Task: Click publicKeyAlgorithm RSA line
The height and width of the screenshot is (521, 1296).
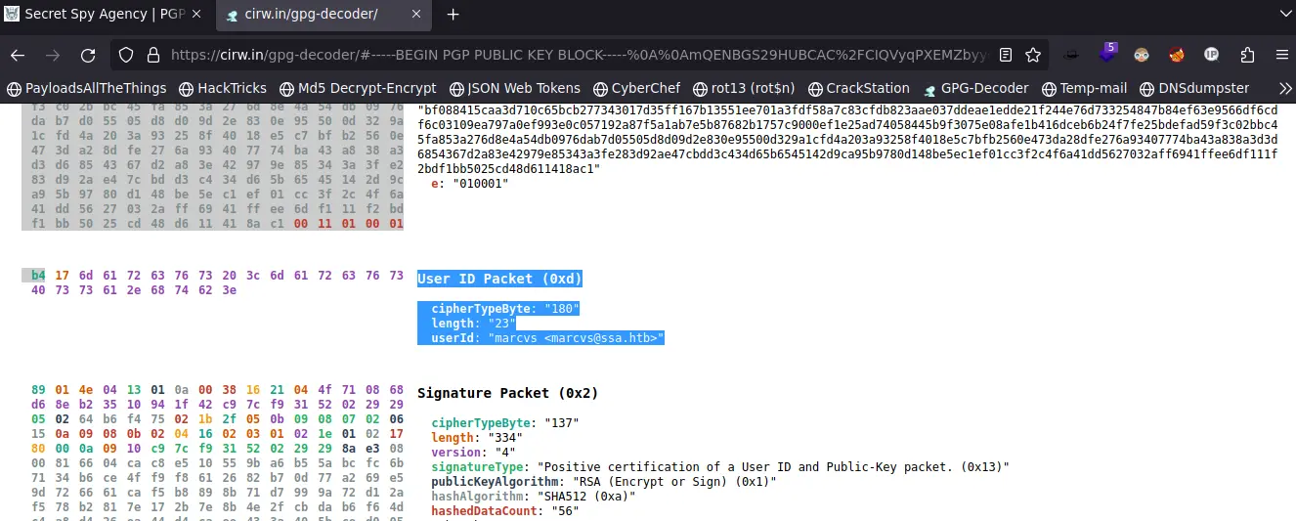Action: click(604, 481)
